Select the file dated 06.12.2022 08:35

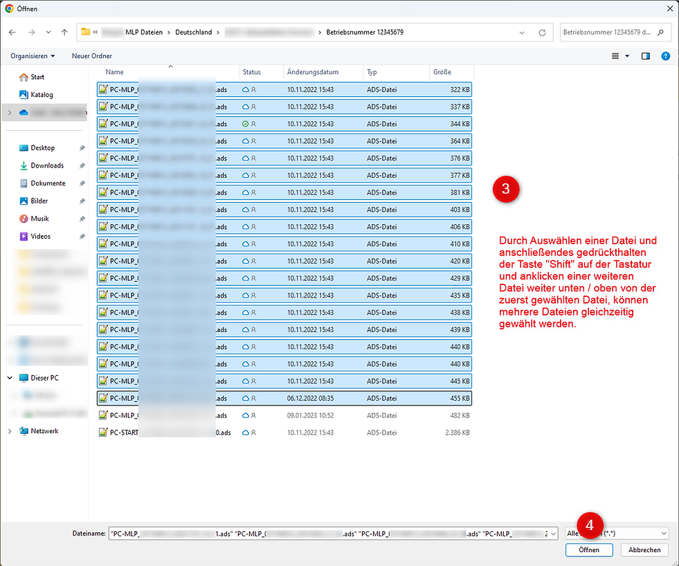pyautogui.click(x=284, y=399)
